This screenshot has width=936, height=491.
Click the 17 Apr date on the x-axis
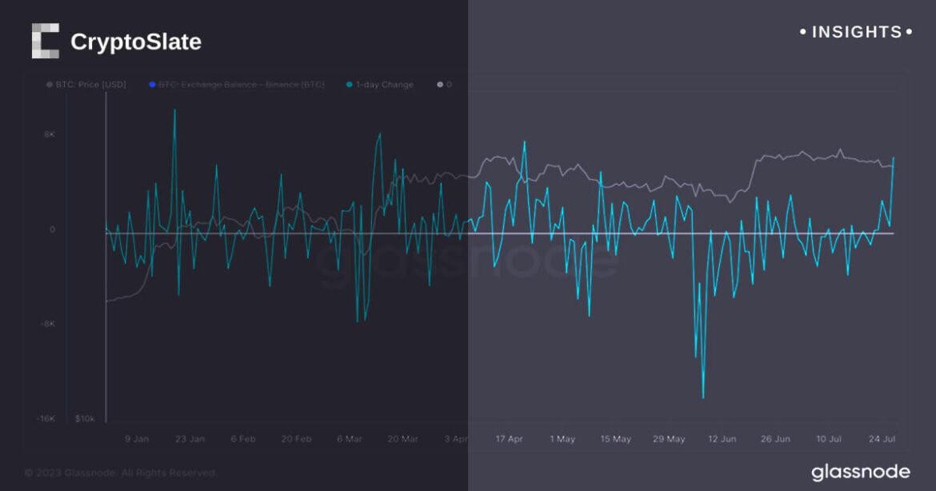509,439
